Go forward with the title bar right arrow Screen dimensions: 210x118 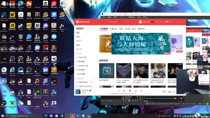pos(104,22)
